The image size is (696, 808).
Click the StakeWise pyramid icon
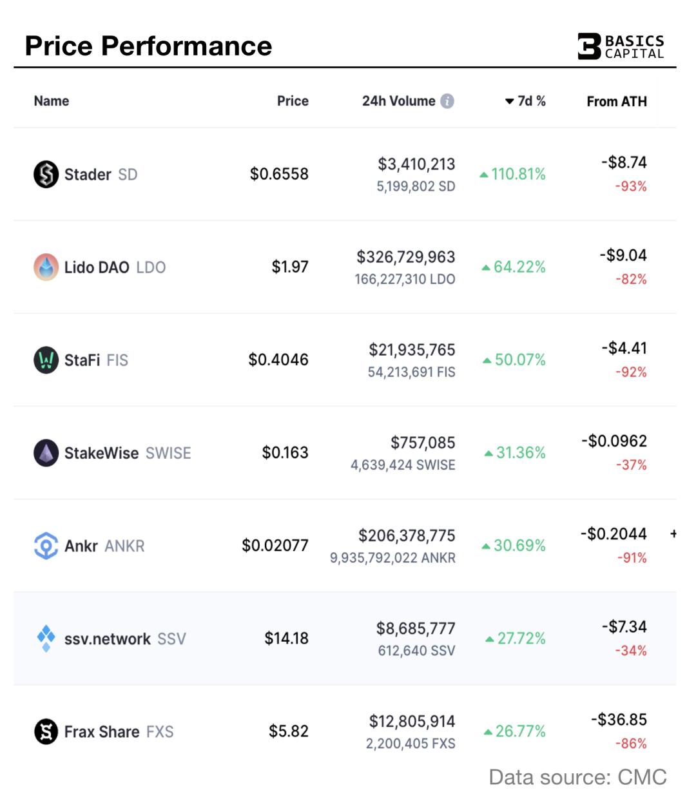click(46, 453)
